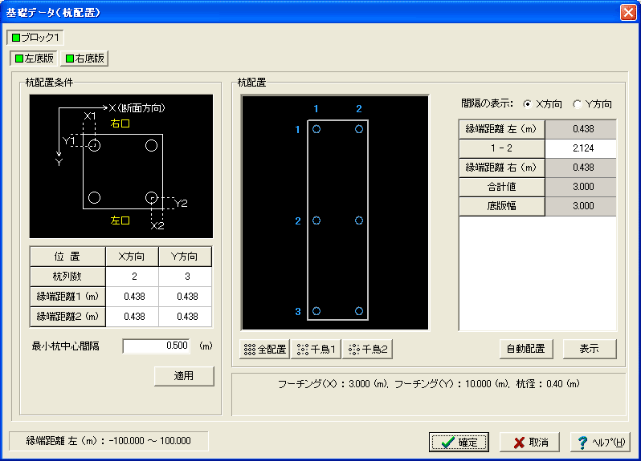Click the 合計値 row header
Screen dimensions: 641x461
point(502,187)
